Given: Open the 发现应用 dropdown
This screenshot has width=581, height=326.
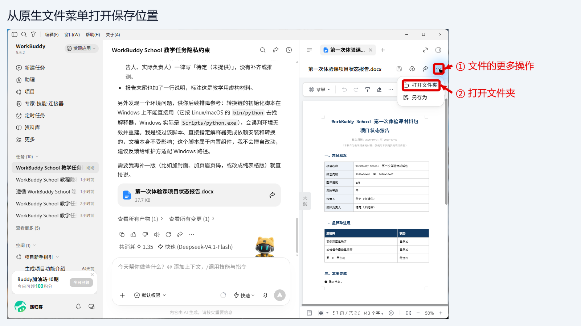Looking at the screenshot, I should (x=82, y=49).
